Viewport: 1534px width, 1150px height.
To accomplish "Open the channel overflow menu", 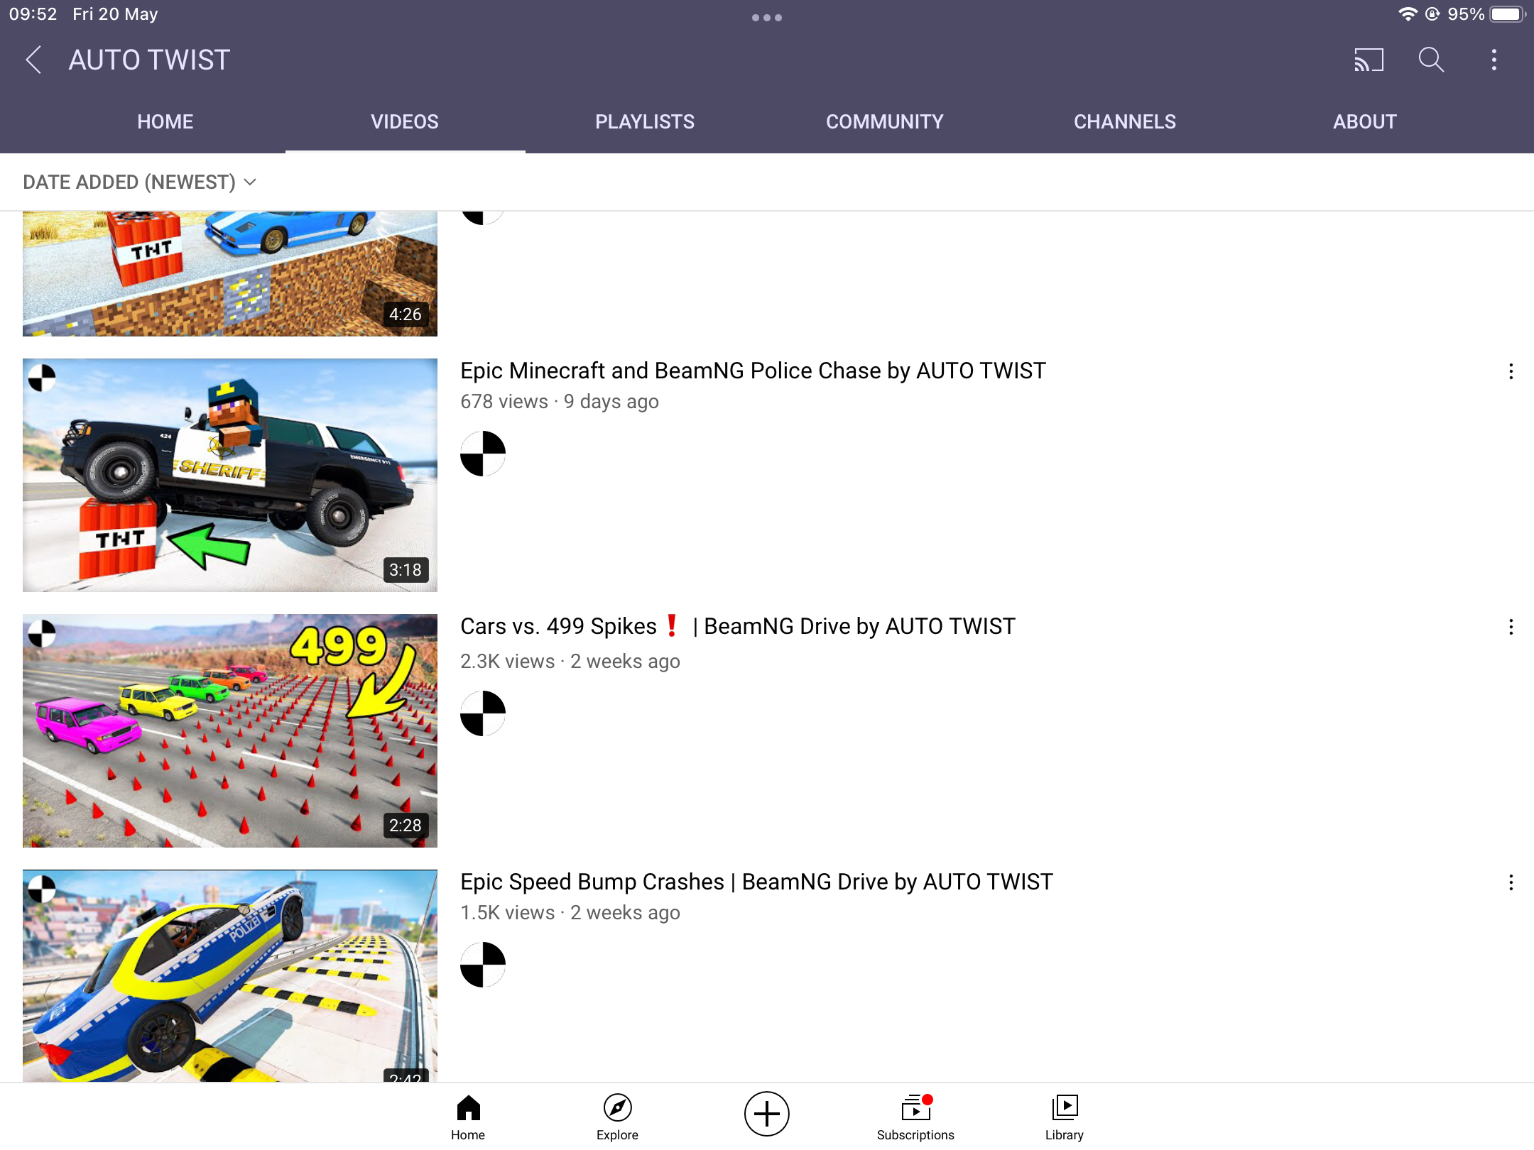I will coord(1494,60).
